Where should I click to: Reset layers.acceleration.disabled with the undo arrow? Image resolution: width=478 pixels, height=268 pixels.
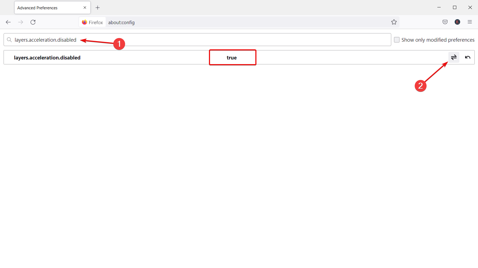point(468,57)
